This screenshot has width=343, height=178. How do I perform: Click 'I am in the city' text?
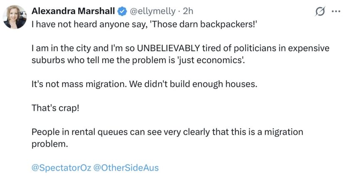click(61, 48)
